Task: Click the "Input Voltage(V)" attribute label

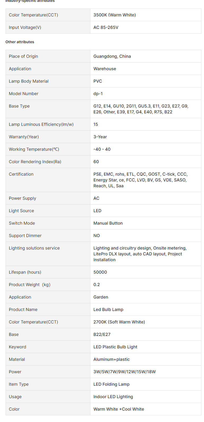Action: tap(25, 27)
